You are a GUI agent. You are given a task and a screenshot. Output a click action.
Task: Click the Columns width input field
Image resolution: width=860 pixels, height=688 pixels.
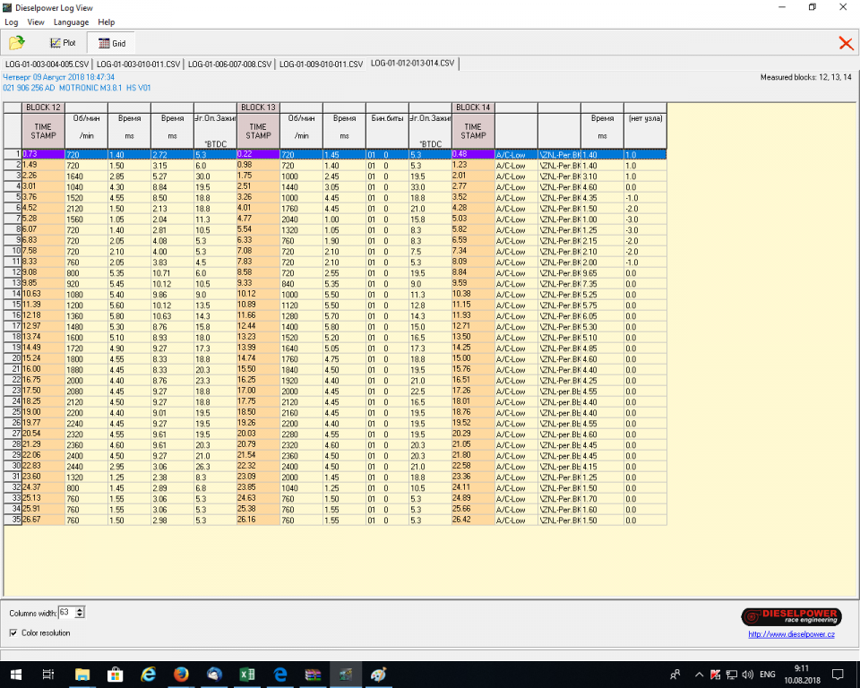point(67,613)
